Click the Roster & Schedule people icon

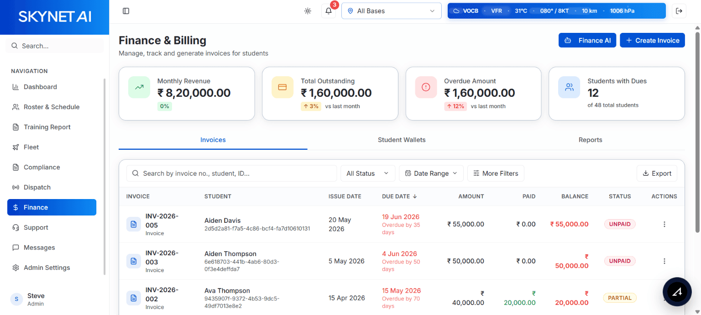16,107
